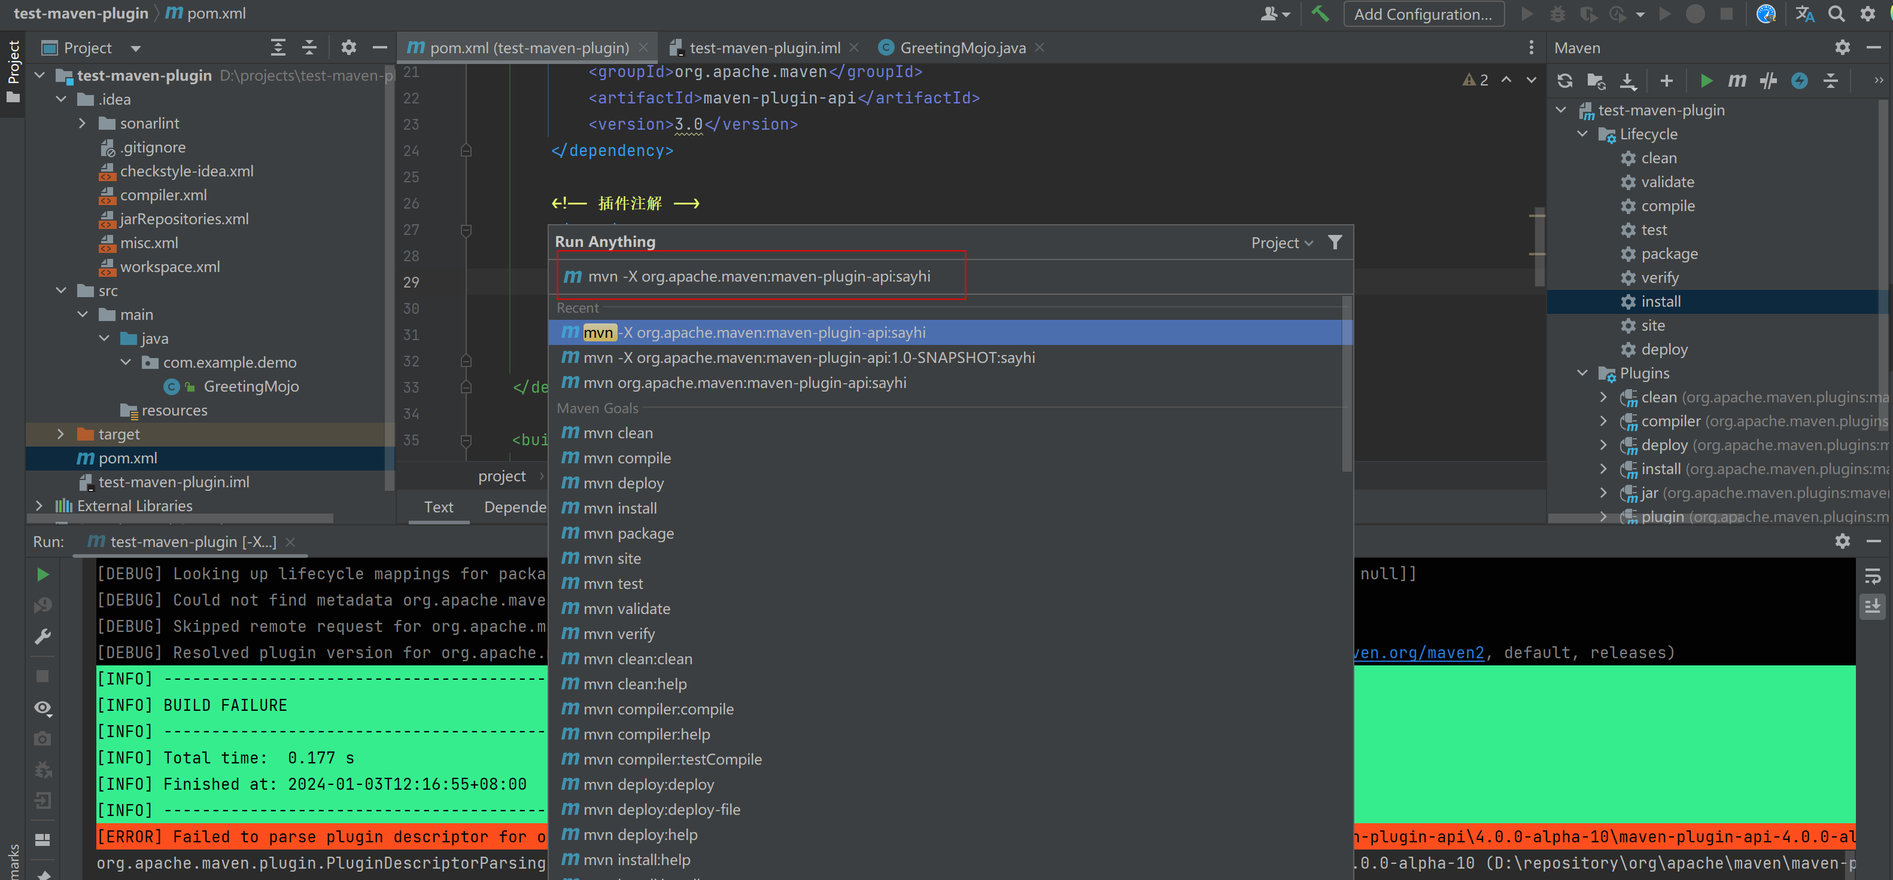Screen dimensions: 1893x880
Task: Toggle the filter funnel in Run Anything popup
Action: (1335, 242)
